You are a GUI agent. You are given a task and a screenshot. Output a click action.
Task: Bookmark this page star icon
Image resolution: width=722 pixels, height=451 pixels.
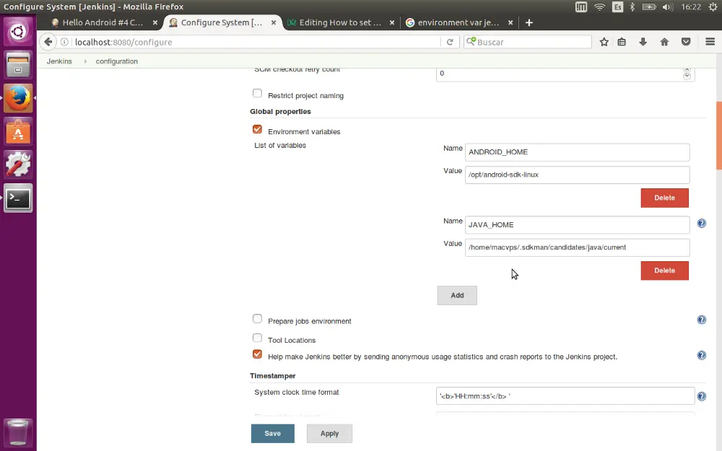604,42
